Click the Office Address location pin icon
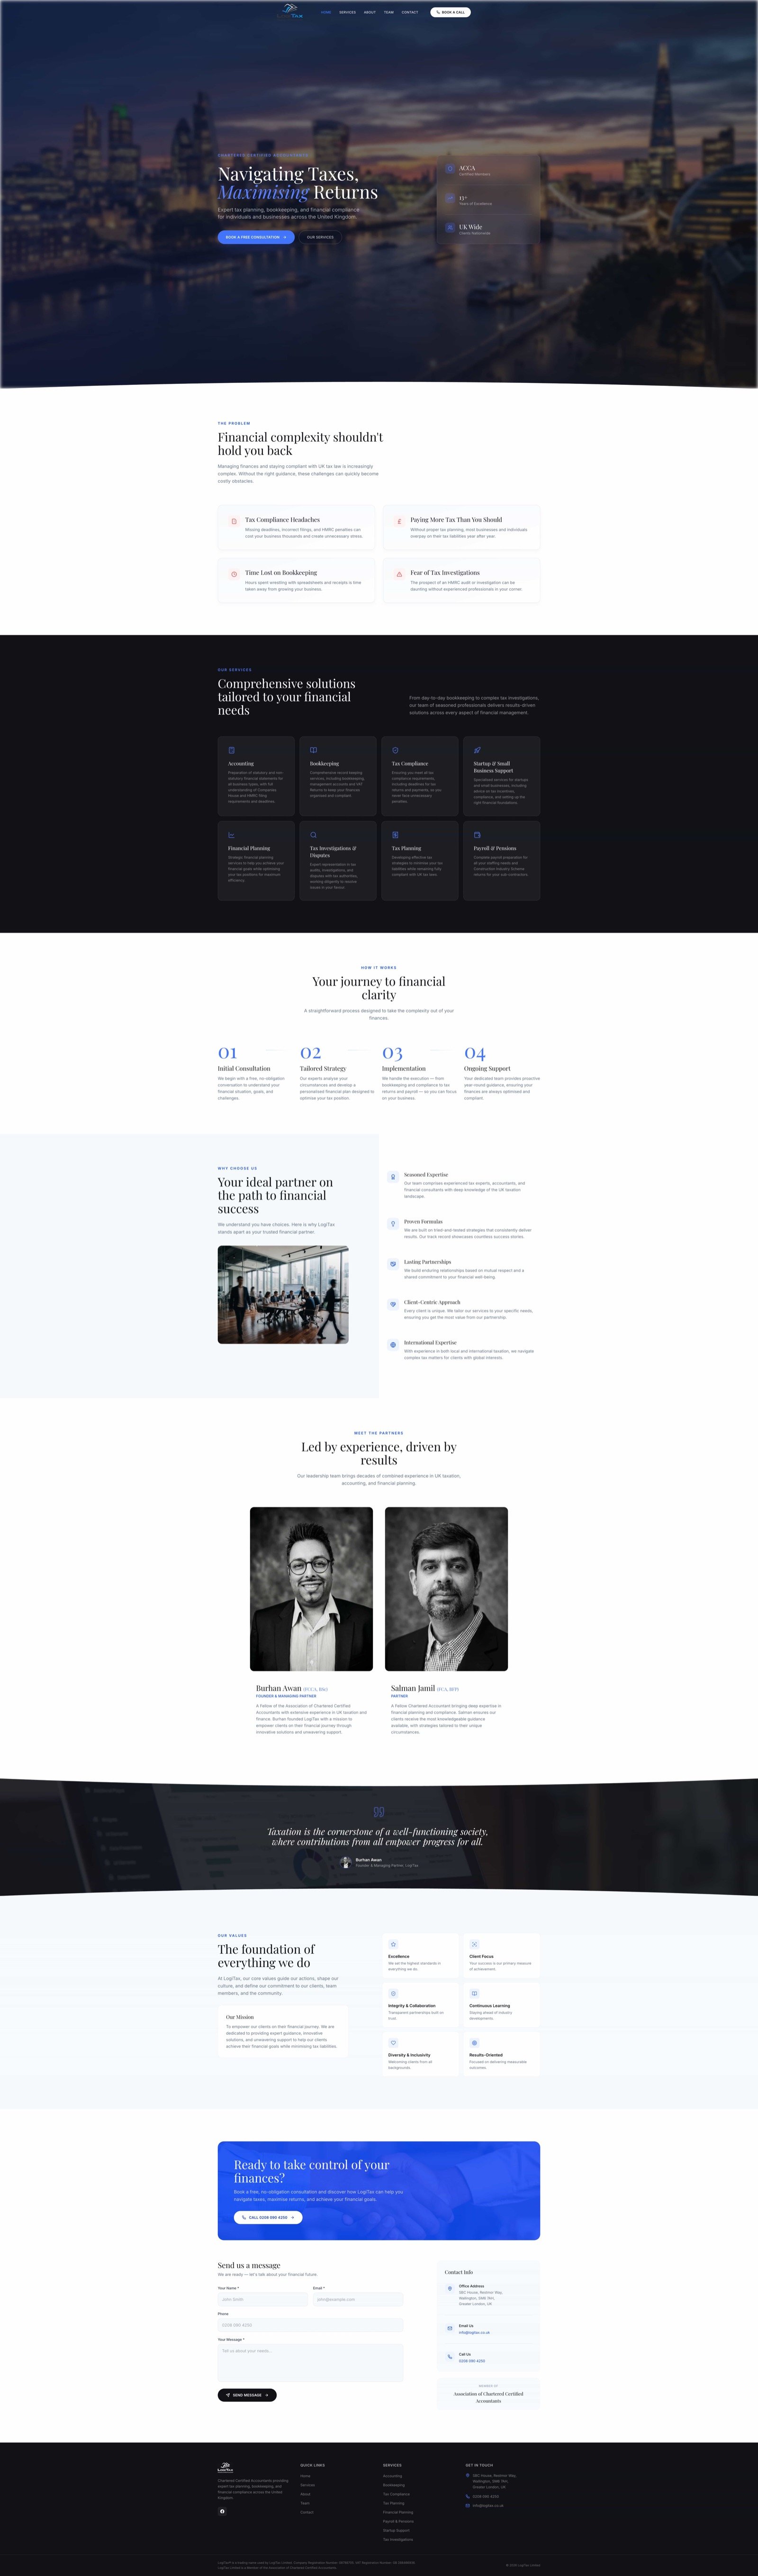758x2576 pixels. point(450,2289)
